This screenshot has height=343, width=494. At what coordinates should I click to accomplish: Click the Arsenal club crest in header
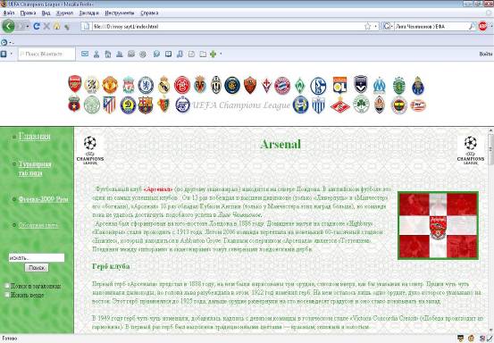pos(75,84)
